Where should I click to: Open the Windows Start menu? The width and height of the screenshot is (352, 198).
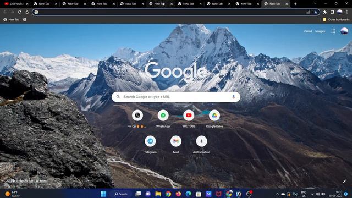pos(103,194)
